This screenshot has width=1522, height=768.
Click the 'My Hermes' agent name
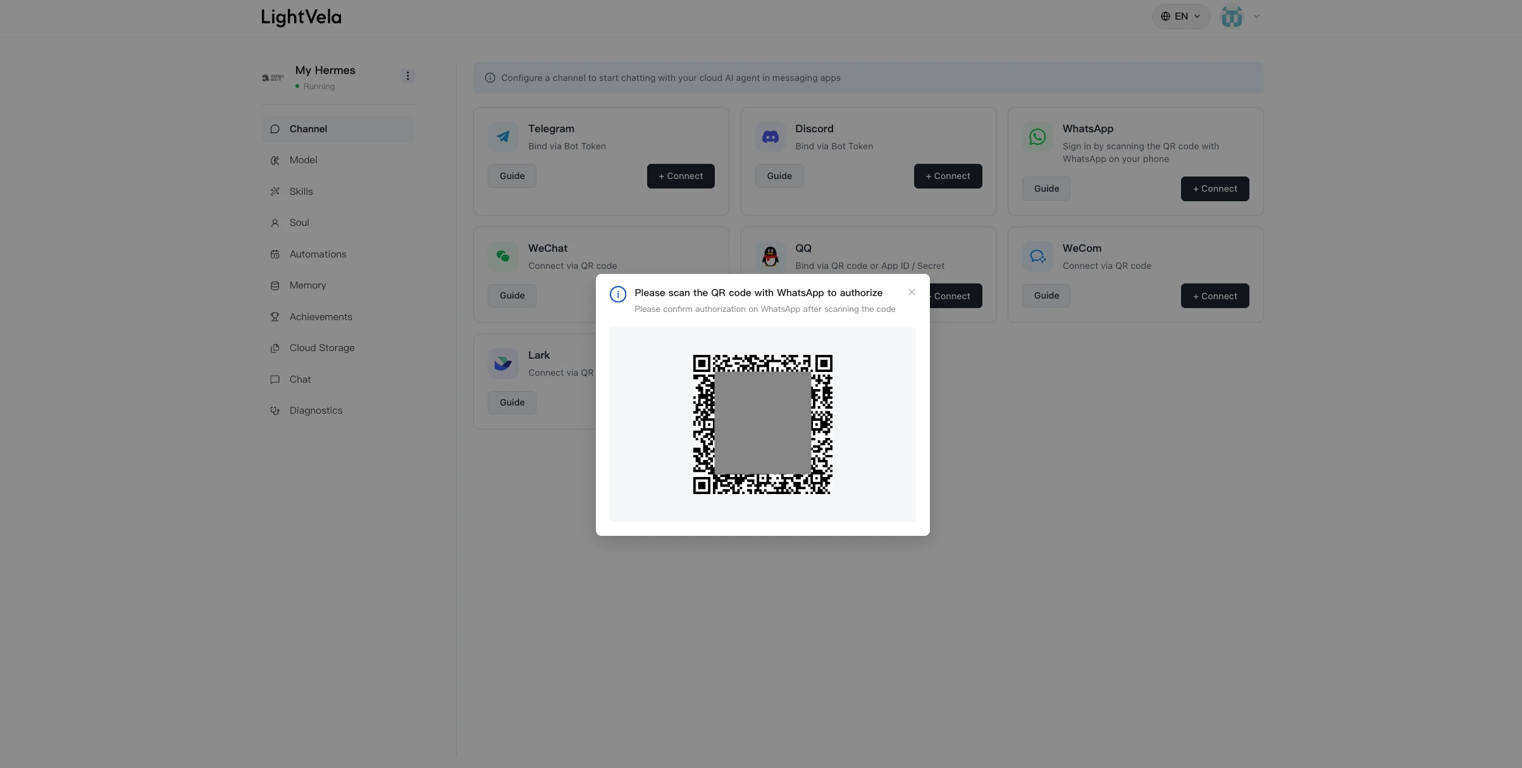pyautogui.click(x=325, y=70)
